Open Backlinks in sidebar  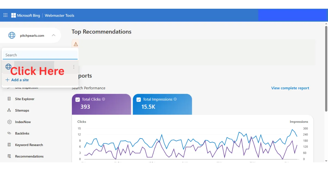22,133
